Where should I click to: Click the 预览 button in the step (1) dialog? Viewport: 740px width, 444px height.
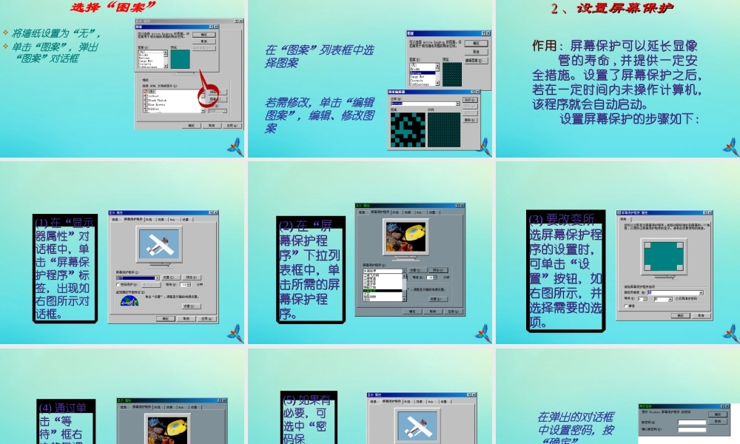click(x=192, y=277)
